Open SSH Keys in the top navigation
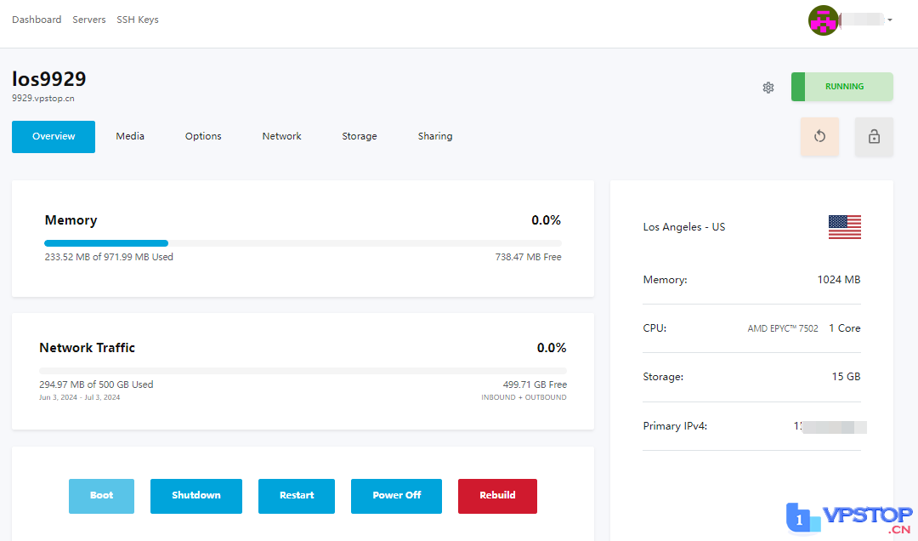The height and width of the screenshot is (541, 918). pos(138,20)
